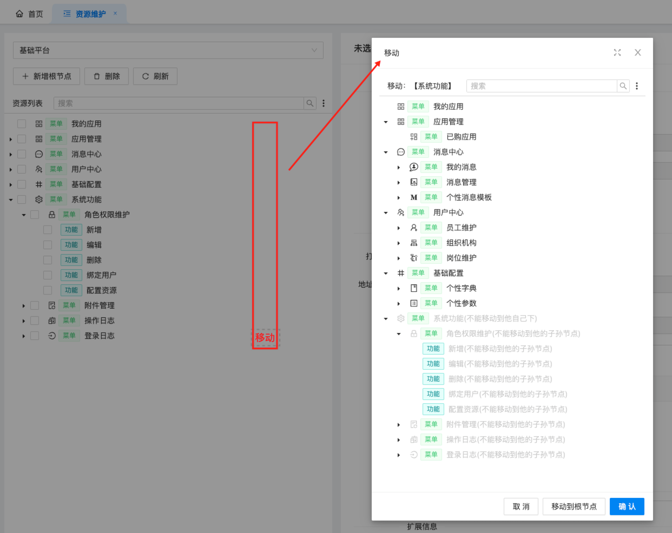Open three-dot options menu beside dialog search
672x533 pixels.
click(x=637, y=86)
